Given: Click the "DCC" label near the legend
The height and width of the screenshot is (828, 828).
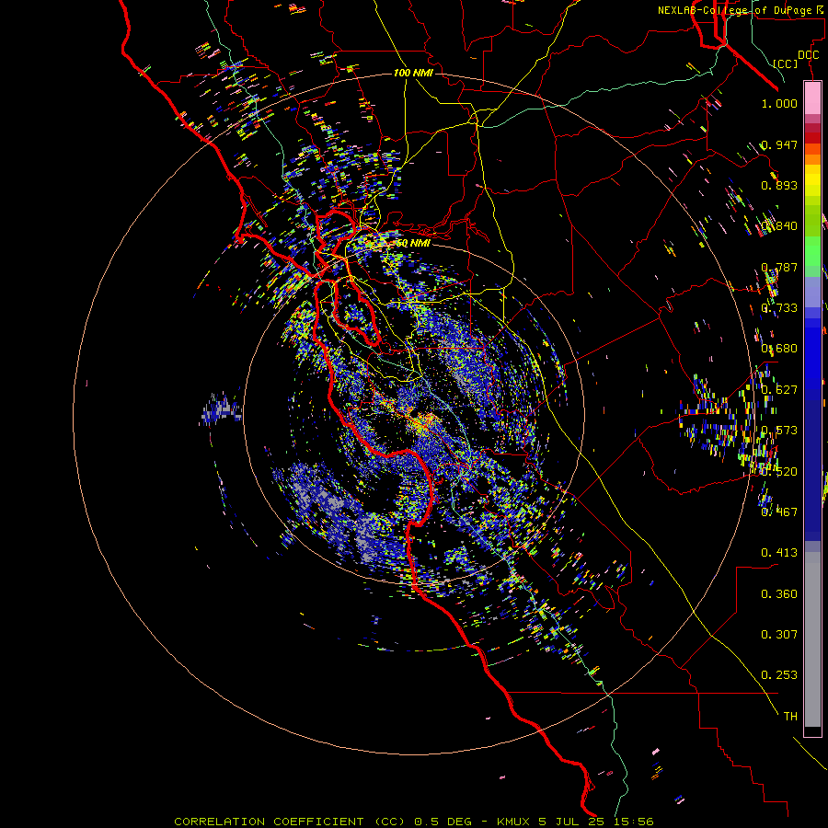Looking at the screenshot, I should (808, 55).
